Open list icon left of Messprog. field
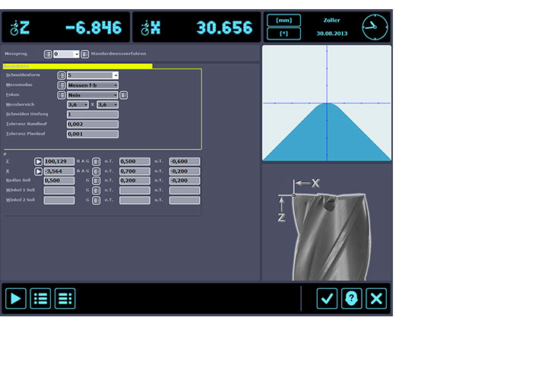The height and width of the screenshot is (365, 551). (x=48, y=54)
